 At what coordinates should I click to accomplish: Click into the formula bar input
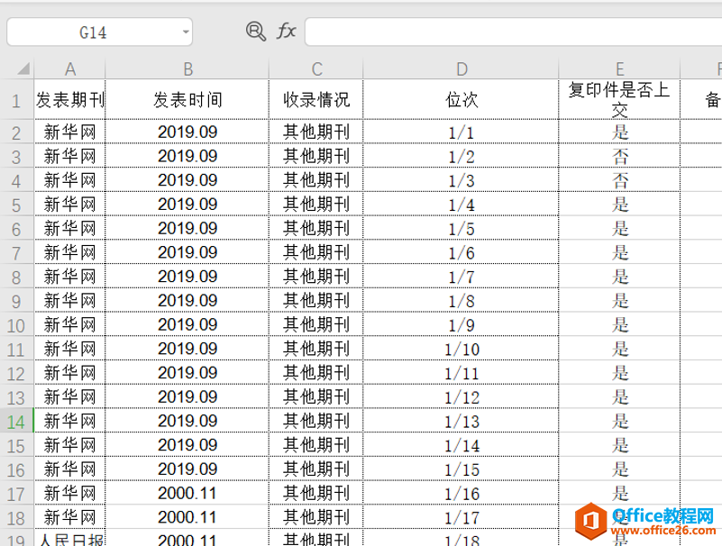click(514, 32)
